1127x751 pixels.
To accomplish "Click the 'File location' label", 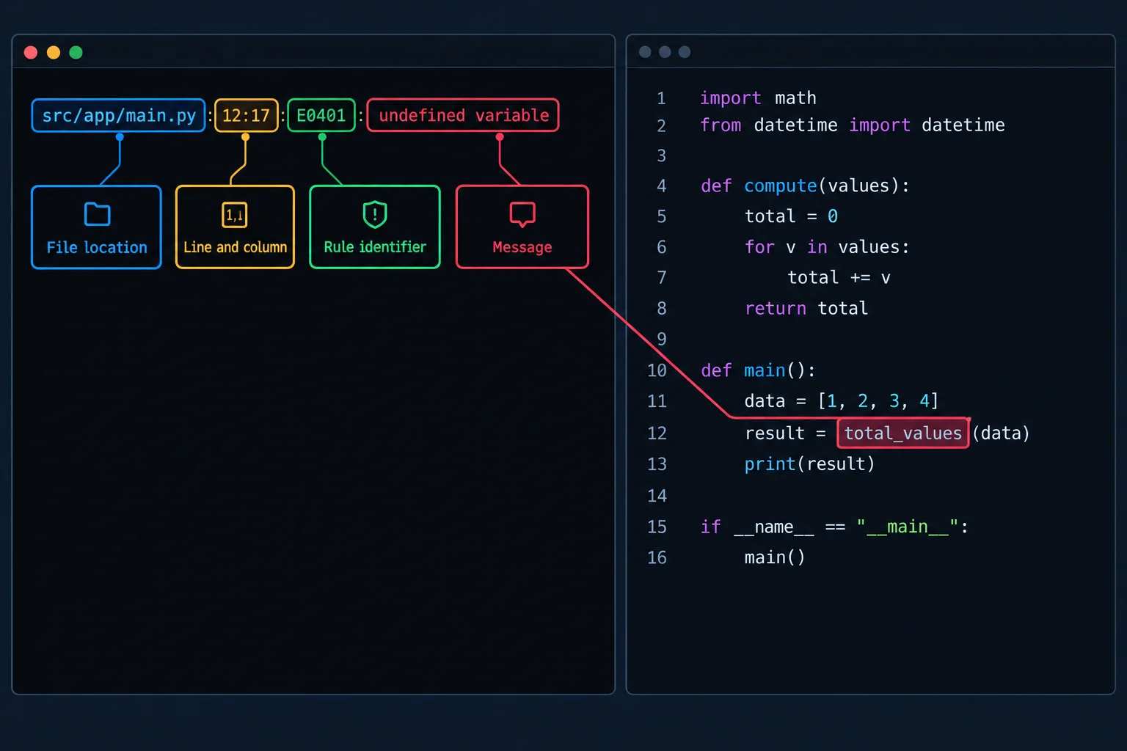I will [97, 247].
